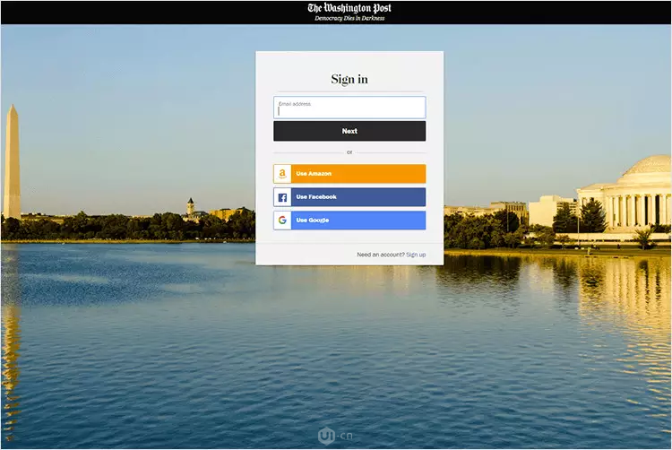672x450 pixels.
Task: Click the Democracy Dies in Darkness tagline
Action: click(349, 18)
